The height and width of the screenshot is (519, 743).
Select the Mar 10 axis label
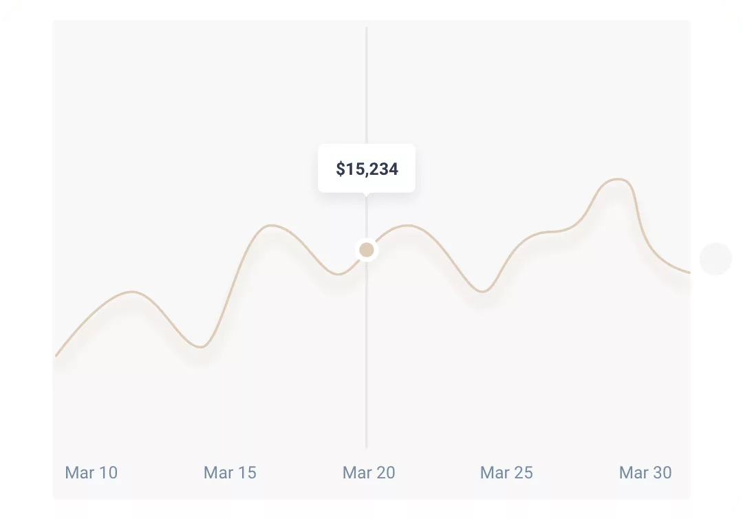point(91,473)
